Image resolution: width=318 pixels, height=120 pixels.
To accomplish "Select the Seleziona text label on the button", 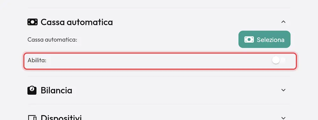I will [x=271, y=40].
